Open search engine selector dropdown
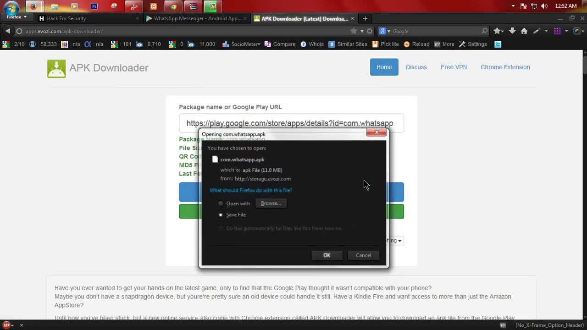This screenshot has width=587, height=330. point(384,31)
